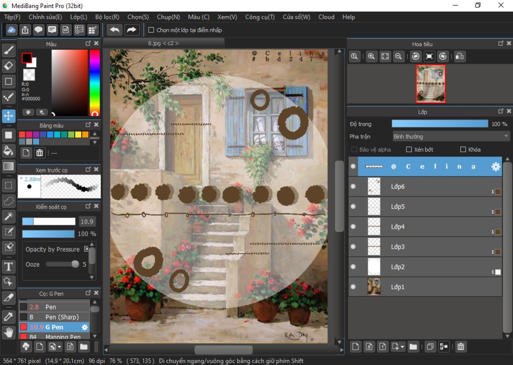Open the Công cụ(T) menu
The height and width of the screenshot is (365, 513).
pyautogui.click(x=260, y=17)
